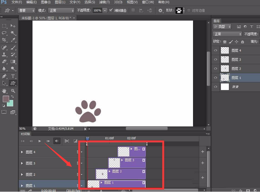Click the scissors split clip icon
This screenshot has height=192, width=260.
[67, 141]
